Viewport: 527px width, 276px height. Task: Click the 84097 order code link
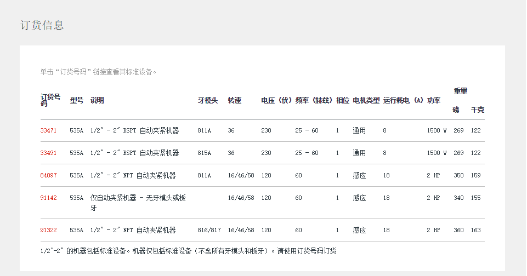[x=48, y=176]
